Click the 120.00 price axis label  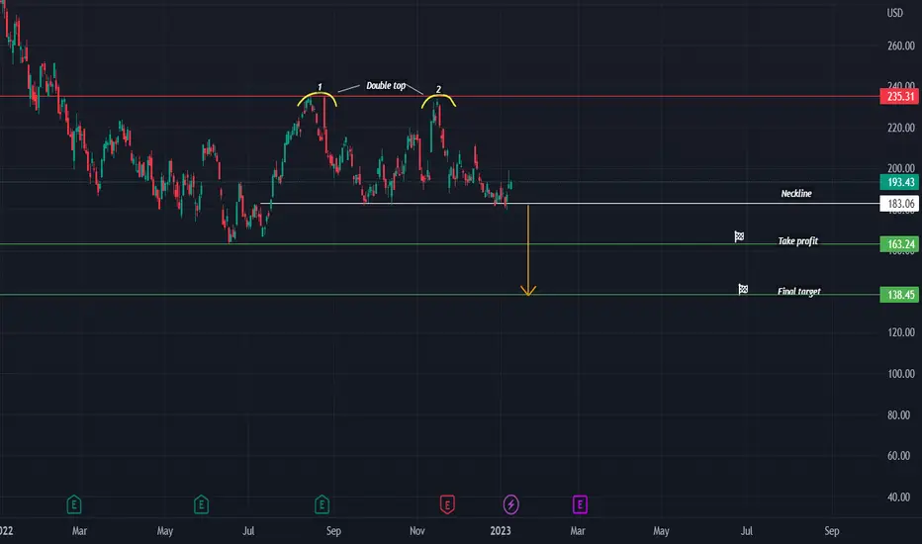pos(901,332)
